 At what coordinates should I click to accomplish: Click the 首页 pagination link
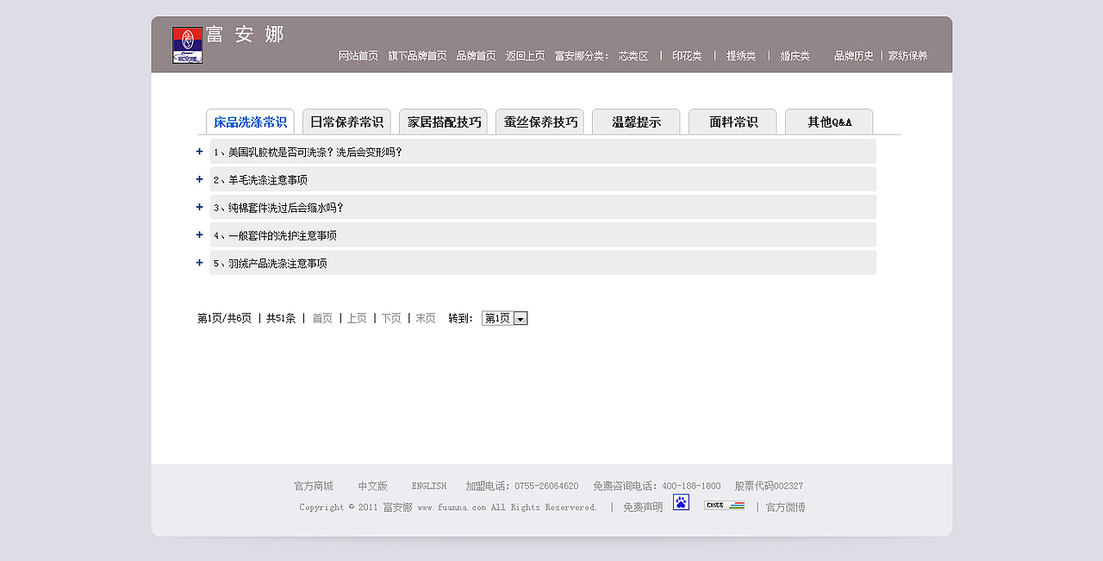(x=322, y=318)
